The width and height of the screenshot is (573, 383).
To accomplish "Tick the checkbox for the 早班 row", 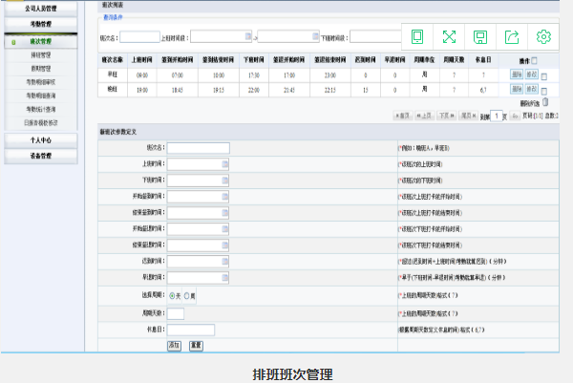I will (x=544, y=74).
